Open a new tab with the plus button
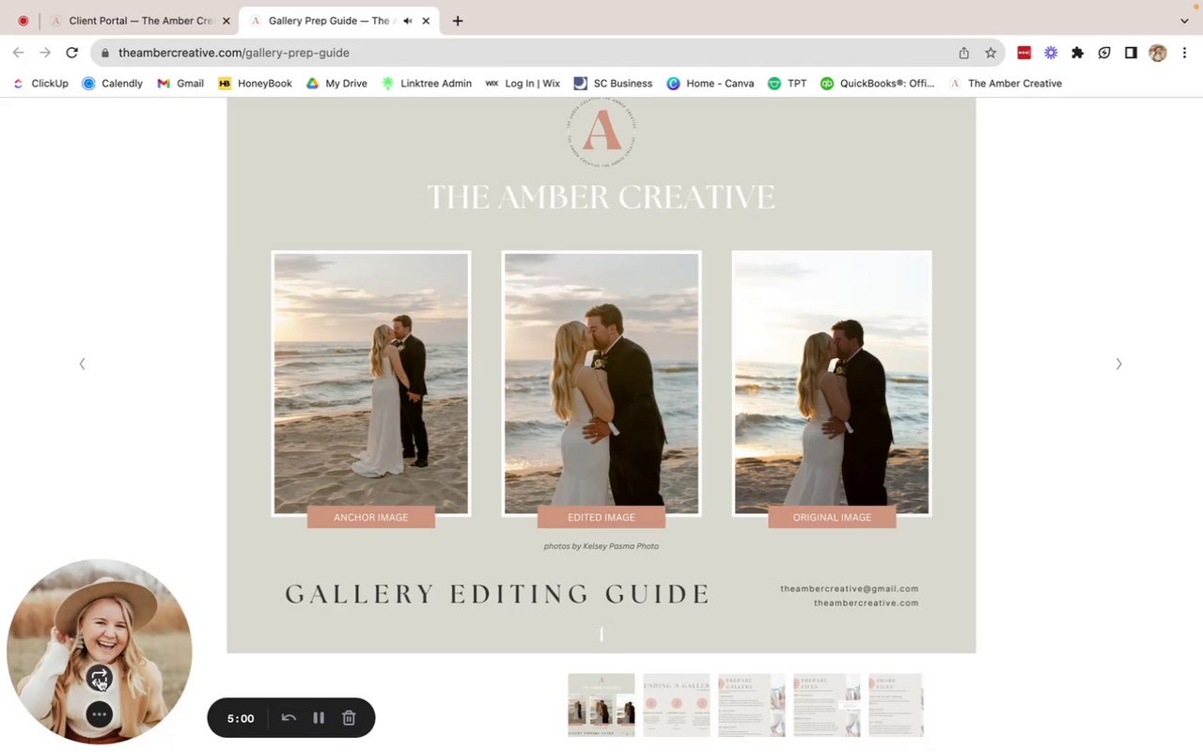The height and width of the screenshot is (752, 1203). click(x=458, y=21)
